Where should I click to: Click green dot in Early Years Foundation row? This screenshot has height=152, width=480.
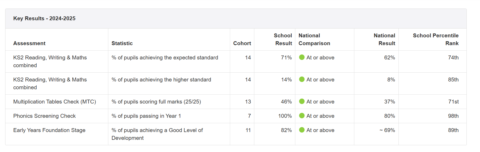(302, 130)
